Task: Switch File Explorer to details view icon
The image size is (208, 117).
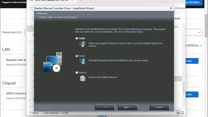Action: (x=178, y=113)
